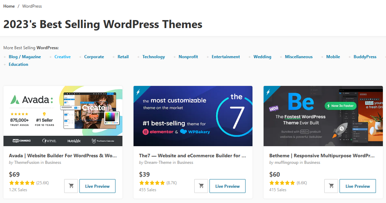The image size is (386, 203).
Task: Open Avada theme preview image
Action: point(63,116)
